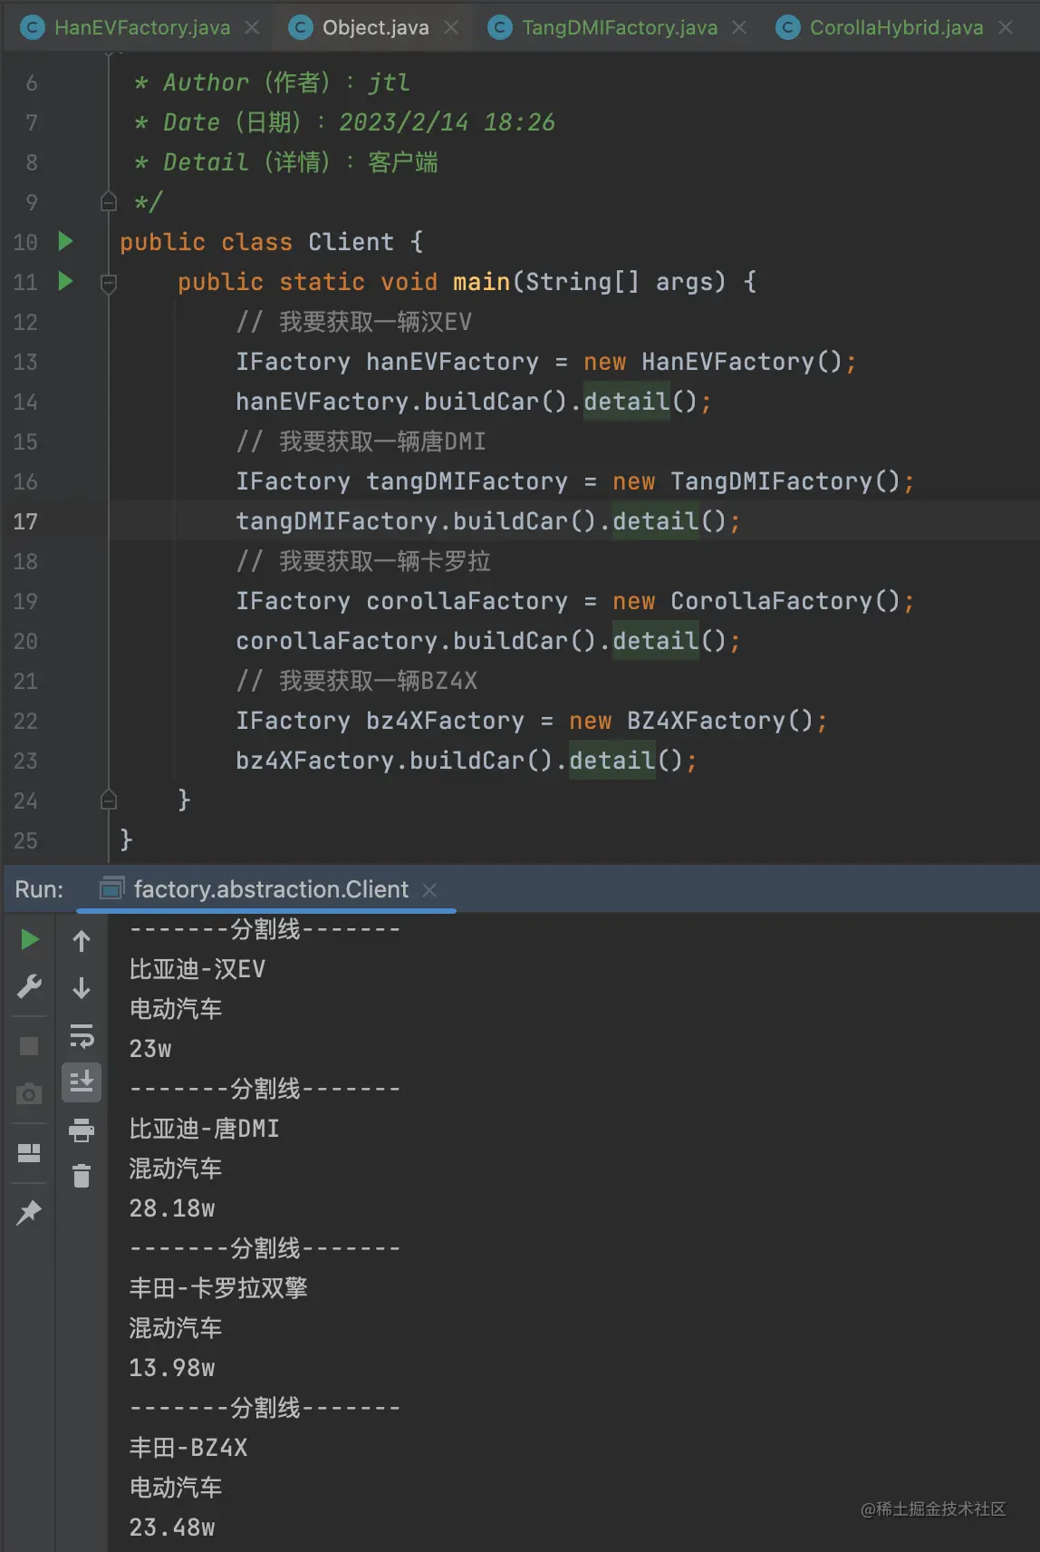Click the main method name on line 11
This screenshot has width=1040, height=1552.
[482, 282]
